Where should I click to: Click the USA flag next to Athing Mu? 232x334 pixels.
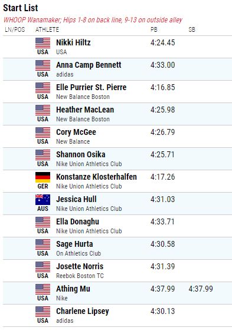[43, 289]
